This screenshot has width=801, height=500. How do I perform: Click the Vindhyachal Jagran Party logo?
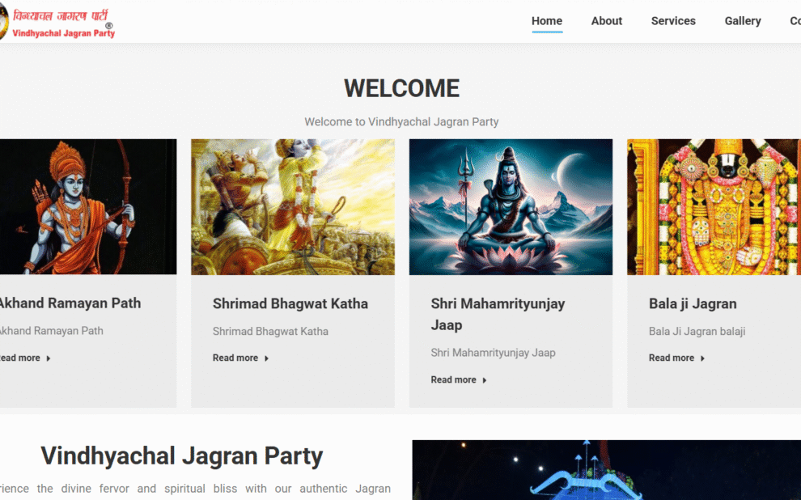click(x=58, y=23)
